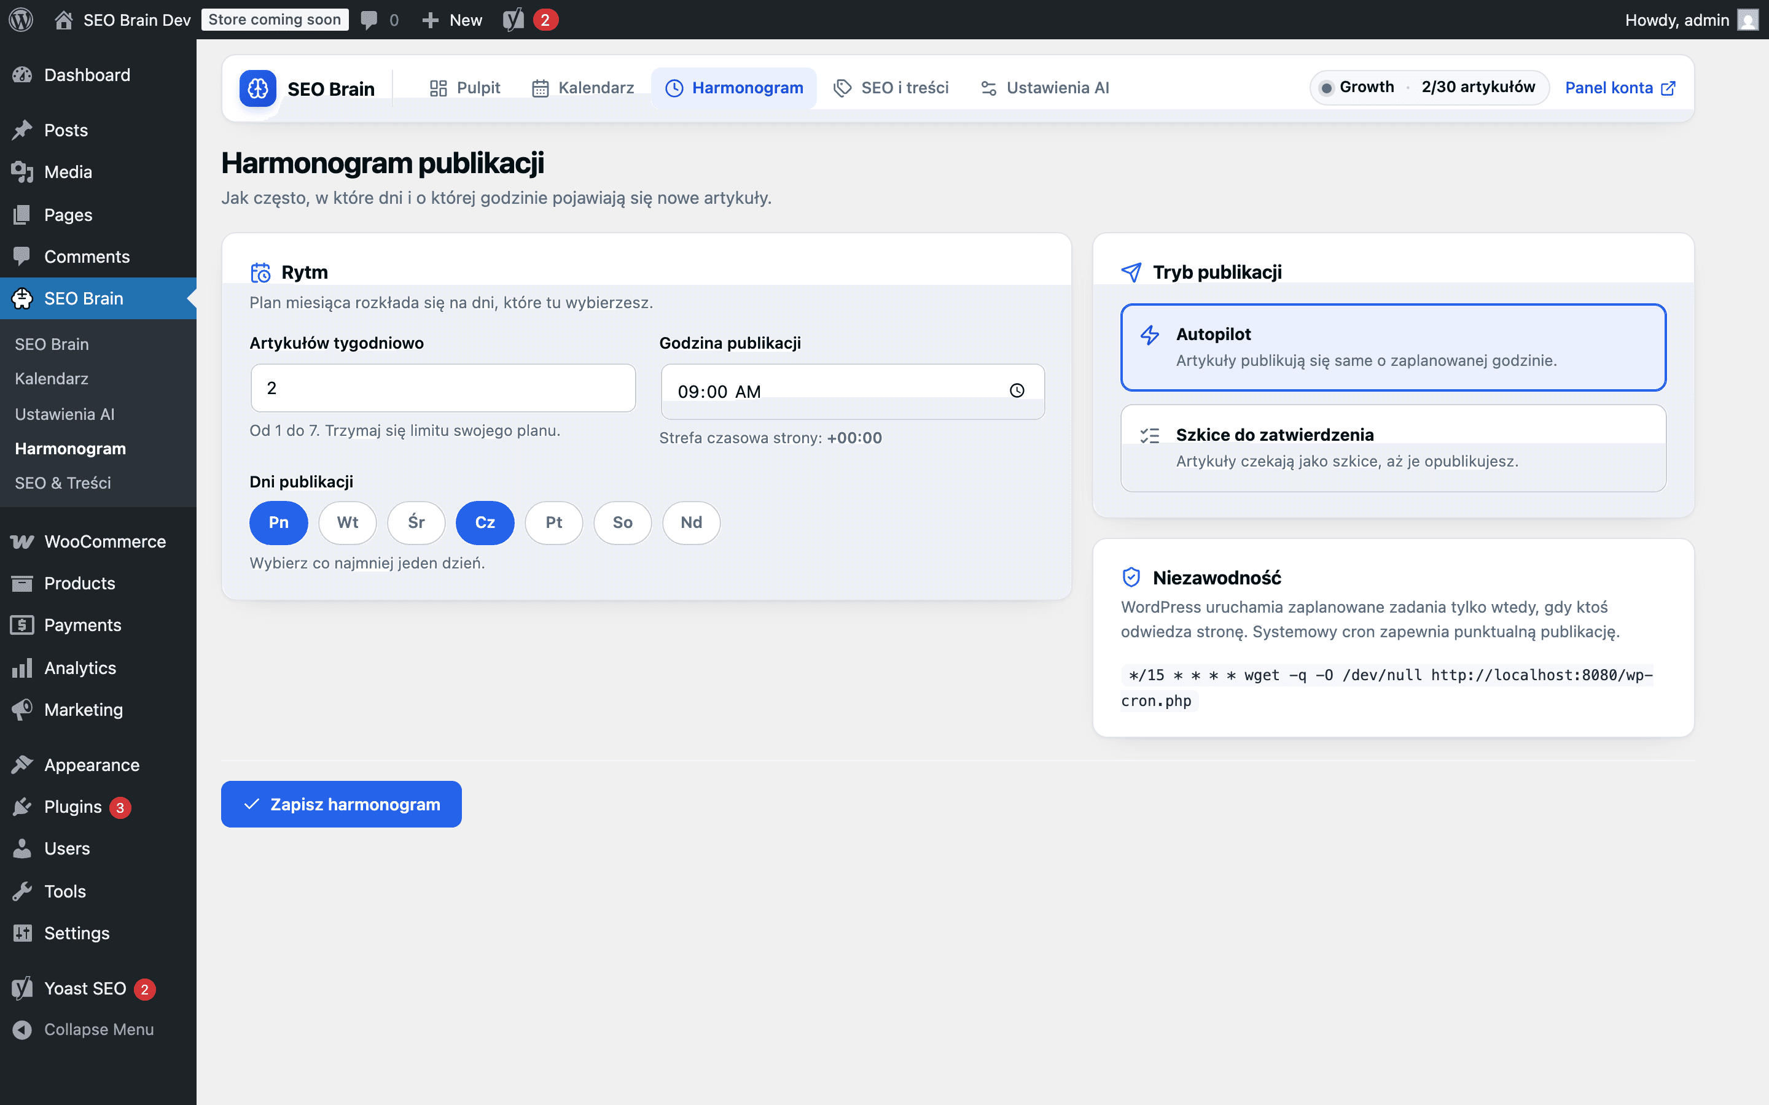The height and width of the screenshot is (1105, 1769).
Task: Click the plus icon beside New
Action: coord(431,20)
